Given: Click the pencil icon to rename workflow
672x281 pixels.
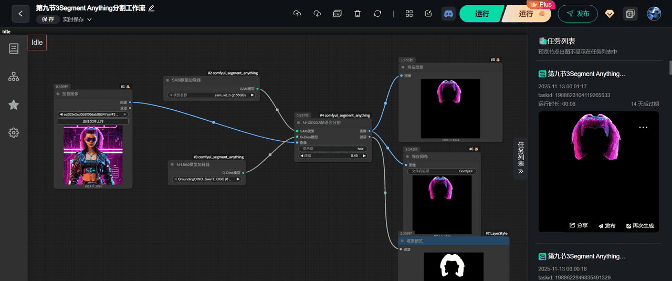Looking at the screenshot, I should point(152,8).
